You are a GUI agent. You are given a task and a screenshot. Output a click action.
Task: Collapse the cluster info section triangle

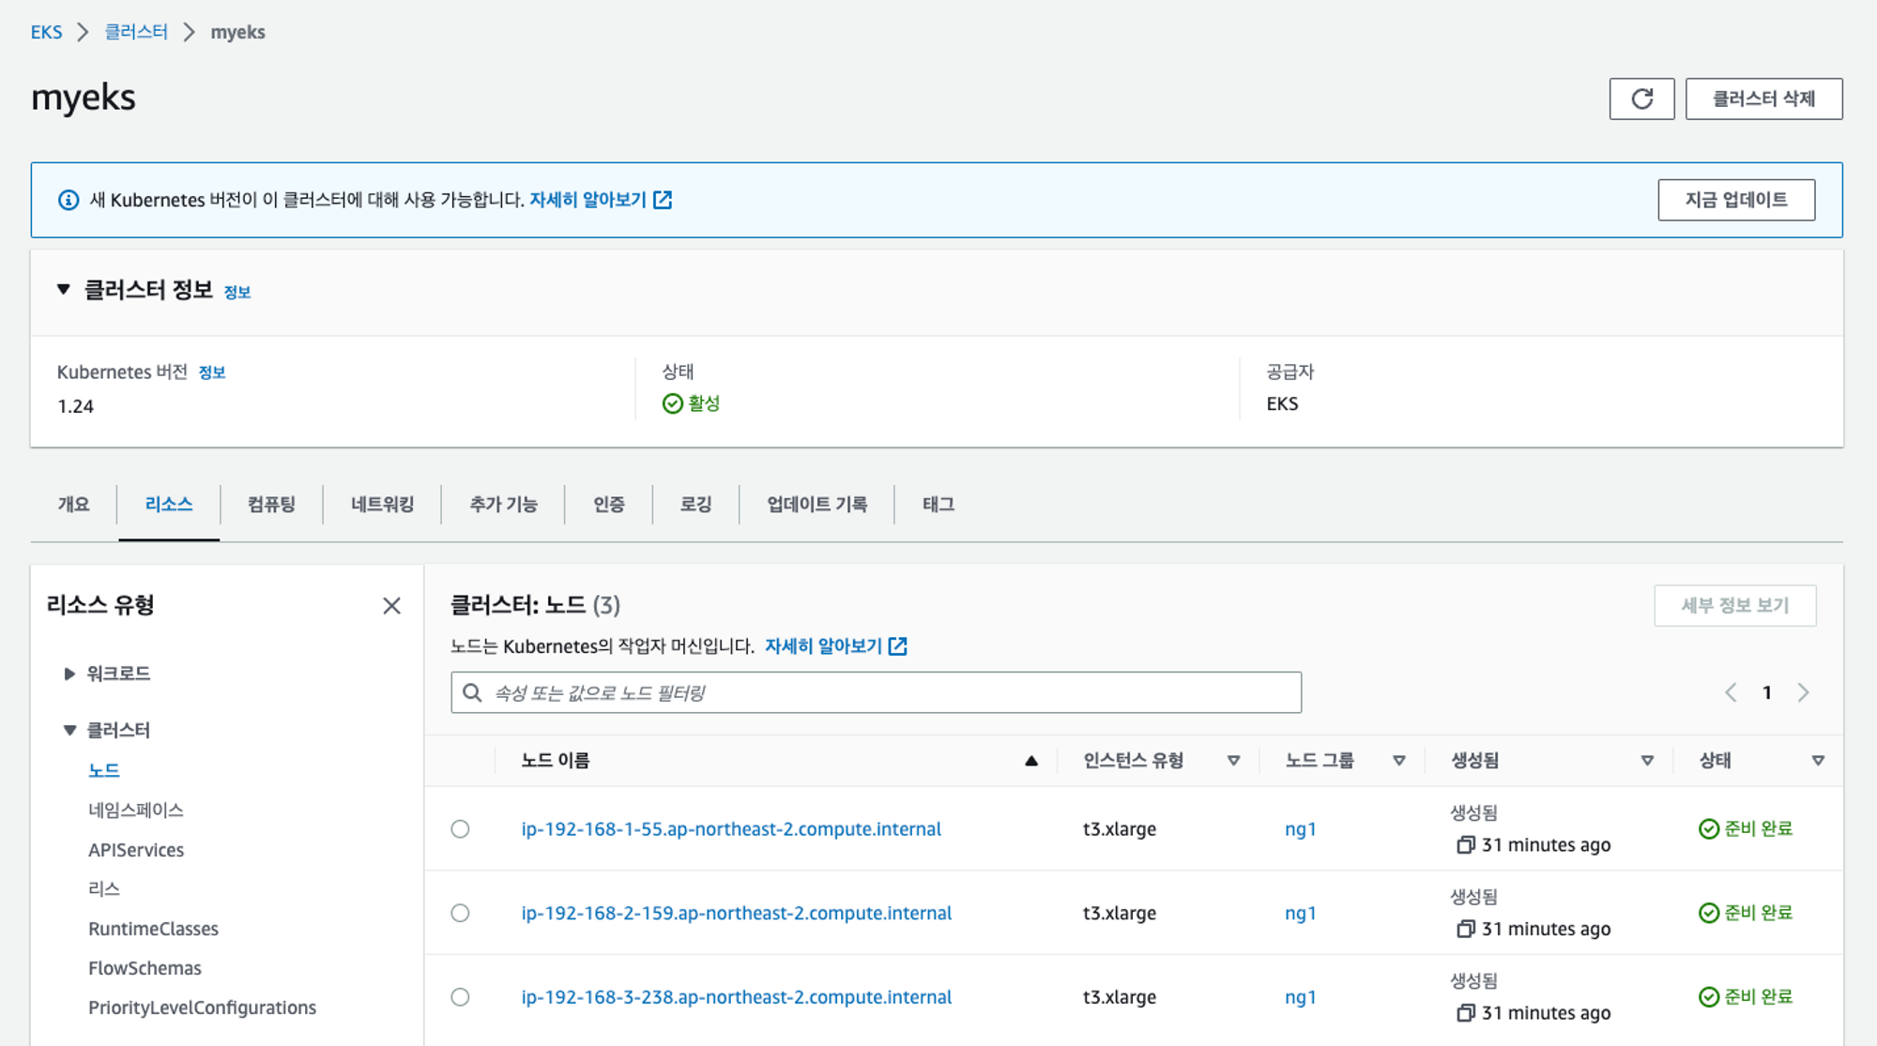pos(64,290)
